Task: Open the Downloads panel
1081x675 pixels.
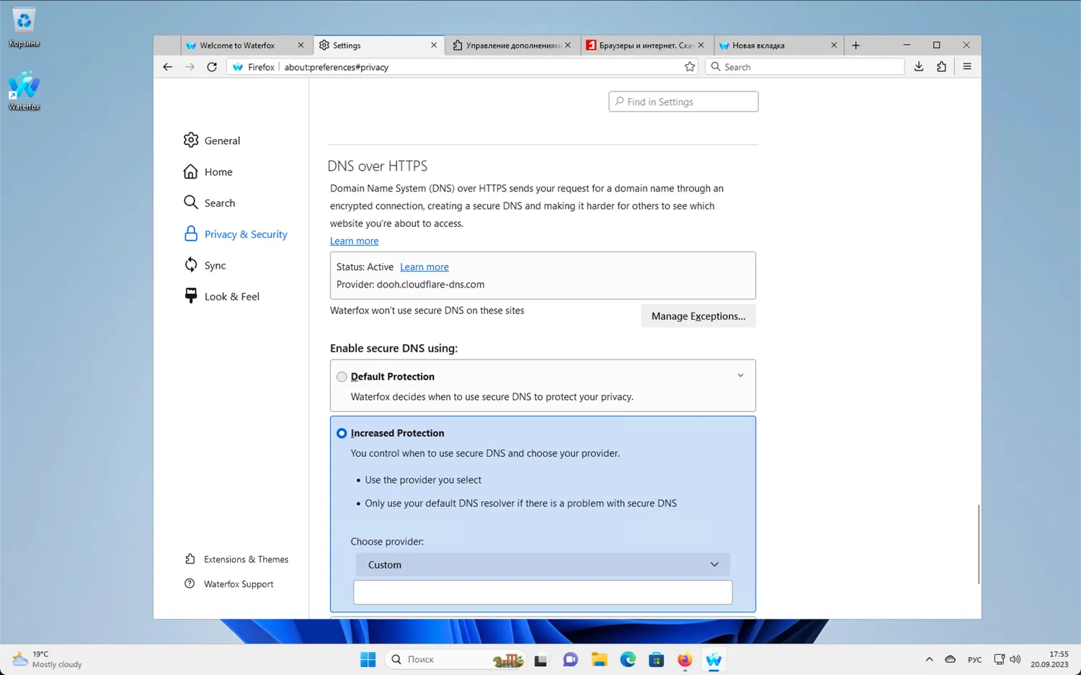Action: click(919, 67)
